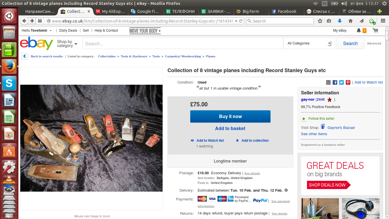The height and width of the screenshot is (219, 389).
Task: Share listing on Twitter icon
Action: [341, 82]
